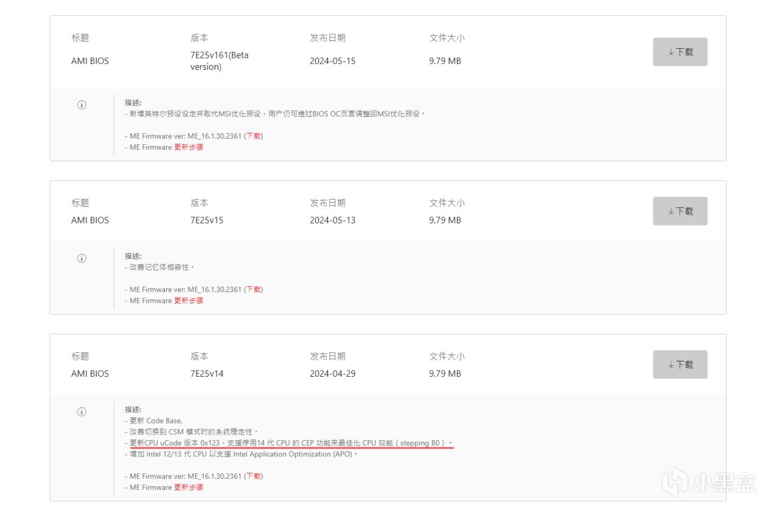Click the CSM 模式 stability line
The width and height of the screenshot is (779, 510).
192,431
